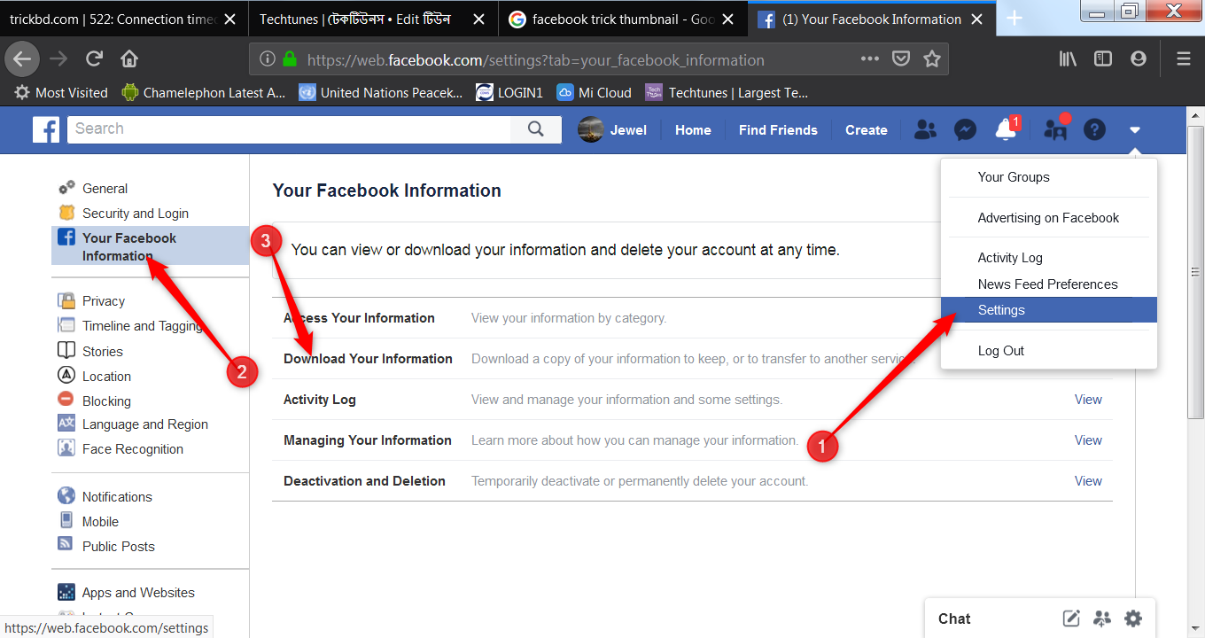
Task: Click the Facebook logo icon
Action: pos(46,129)
